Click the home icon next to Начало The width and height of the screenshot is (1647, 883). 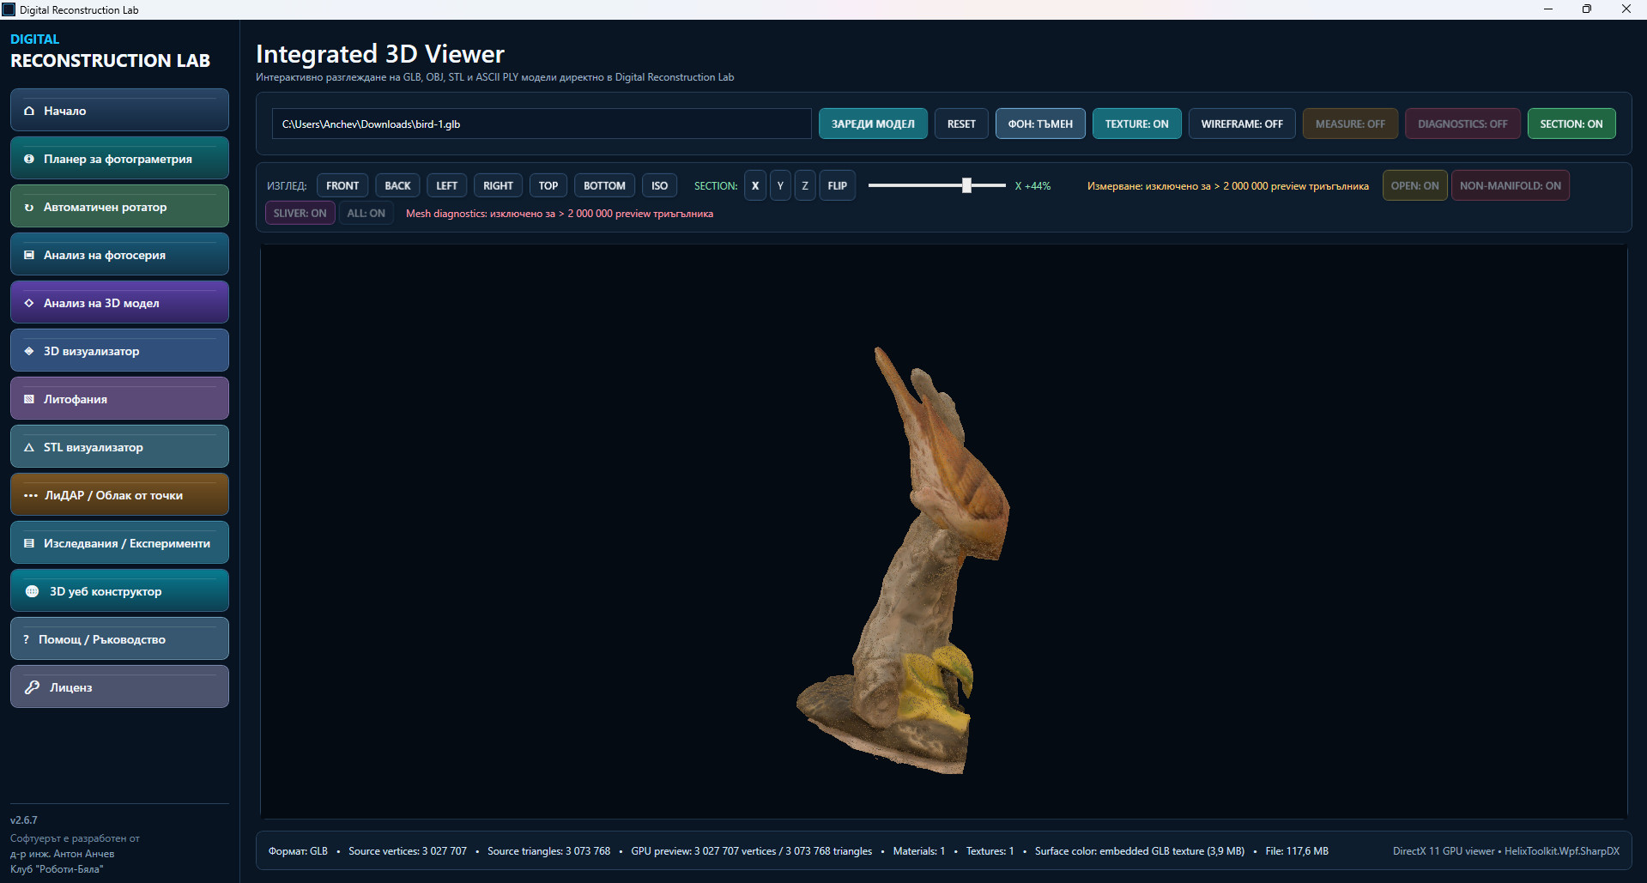pos(29,111)
